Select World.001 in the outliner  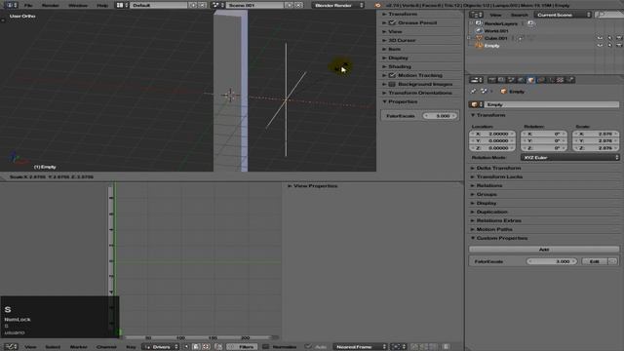[496, 30]
